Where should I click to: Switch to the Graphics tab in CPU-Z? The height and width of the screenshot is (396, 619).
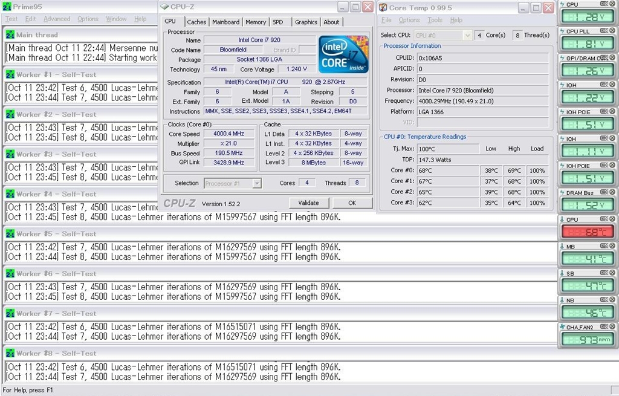pyautogui.click(x=306, y=22)
